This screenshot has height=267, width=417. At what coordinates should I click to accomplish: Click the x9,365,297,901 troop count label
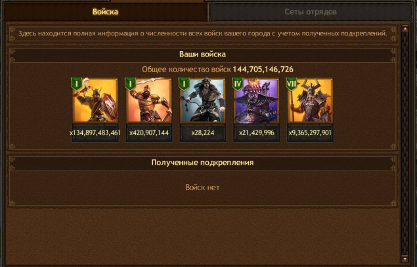310,133
